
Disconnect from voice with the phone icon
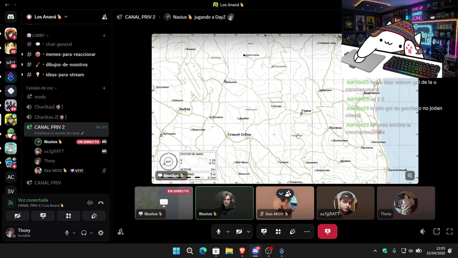point(101,203)
